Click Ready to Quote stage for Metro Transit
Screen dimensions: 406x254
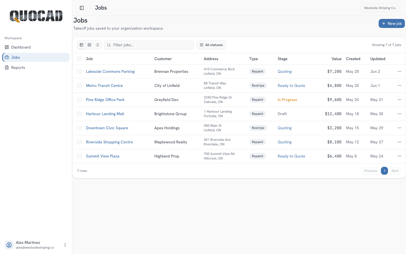pyautogui.click(x=291, y=86)
